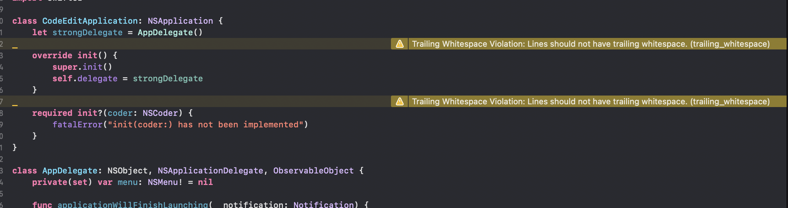Click the fatalError function call
Screen dimensions: 788x208
[77, 125]
